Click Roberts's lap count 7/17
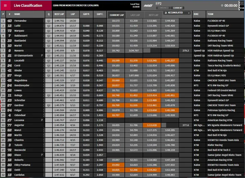 pyautogui.click(x=73, y=160)
